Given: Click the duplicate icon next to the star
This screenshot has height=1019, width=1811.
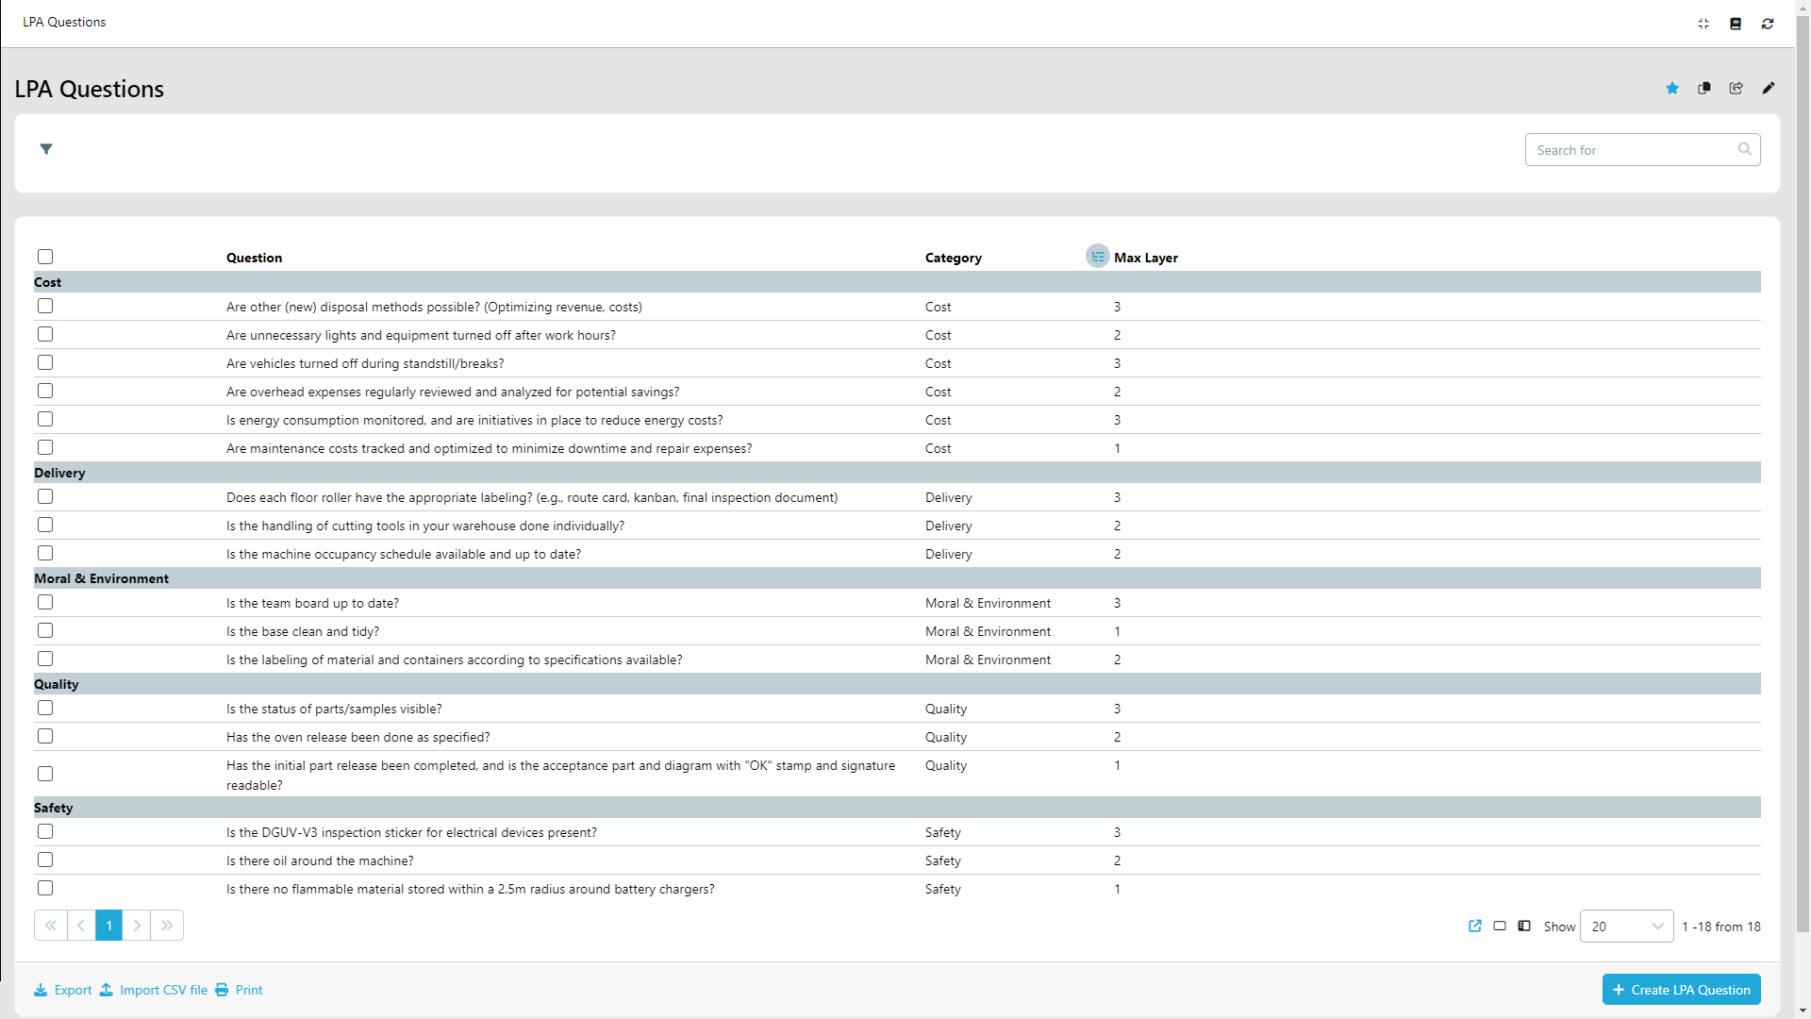Looking at the screenshot, I should [1703, 88].
